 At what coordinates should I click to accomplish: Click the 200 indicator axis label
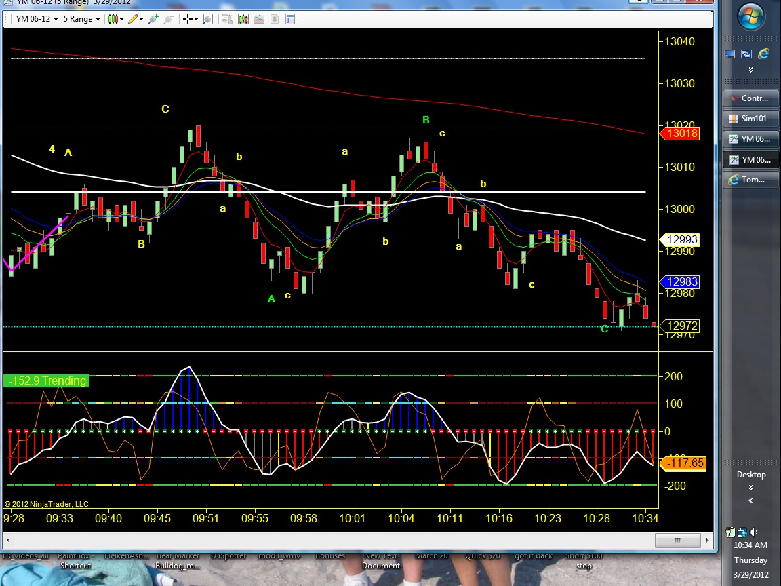coord(673,376)
